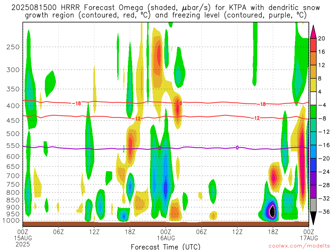
Task: Select the red -18 contour label near 18Z 16AUG
Action: (261, 104)
